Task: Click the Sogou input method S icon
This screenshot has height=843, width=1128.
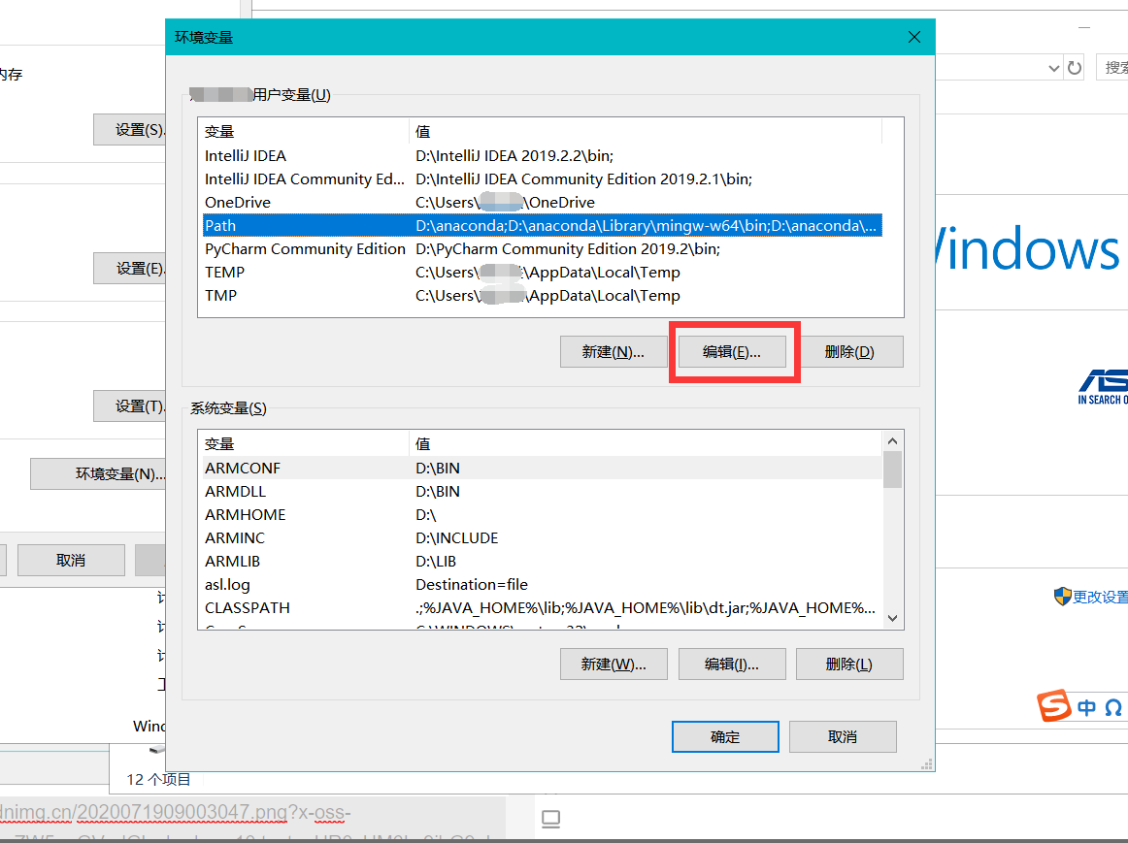Action: pos(1054,706)
